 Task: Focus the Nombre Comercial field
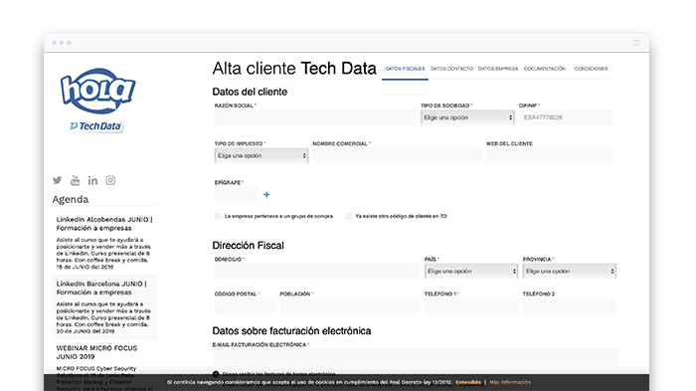[x=398, y=156]
